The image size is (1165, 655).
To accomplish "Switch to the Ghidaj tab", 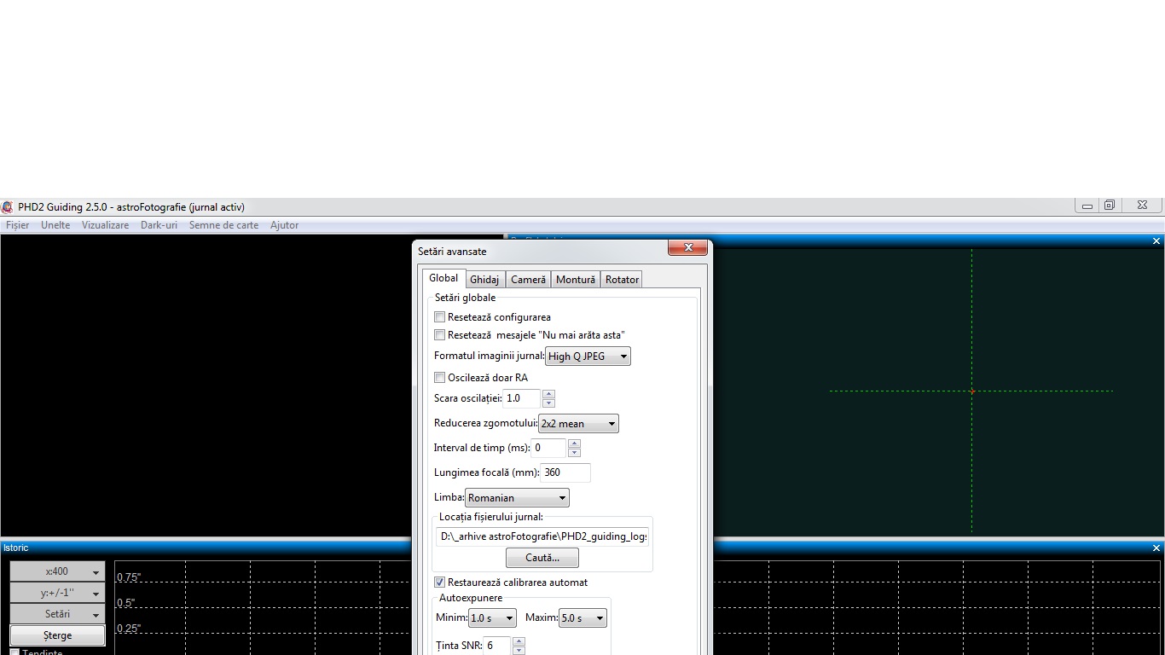I will (x=484, y=280).
